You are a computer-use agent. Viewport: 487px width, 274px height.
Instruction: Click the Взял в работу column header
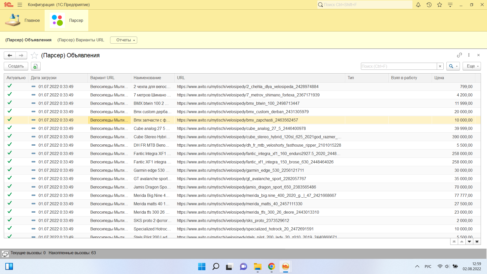tap(410, 78)
